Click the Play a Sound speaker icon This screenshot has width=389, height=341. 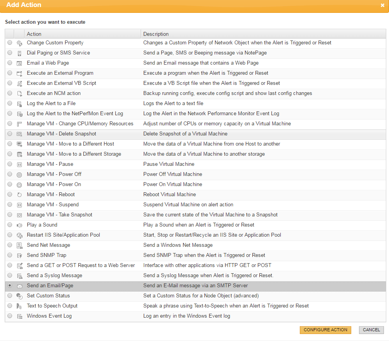tap(19, 225)
